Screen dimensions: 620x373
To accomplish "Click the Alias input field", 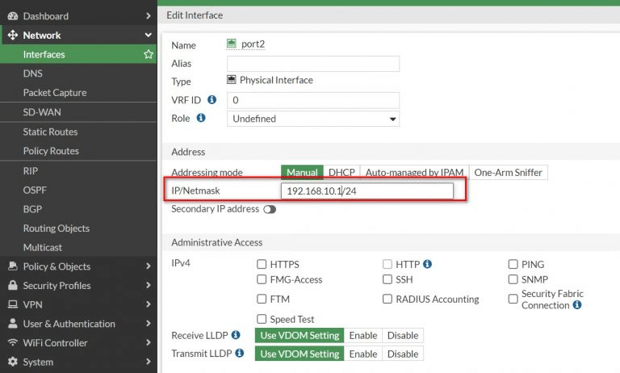I will (x=312, y=64).
